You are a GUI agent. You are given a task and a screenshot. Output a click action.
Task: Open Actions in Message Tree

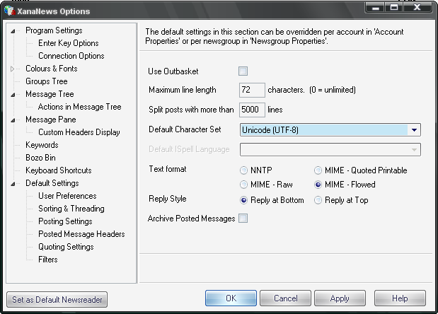[x=80, y=107]
